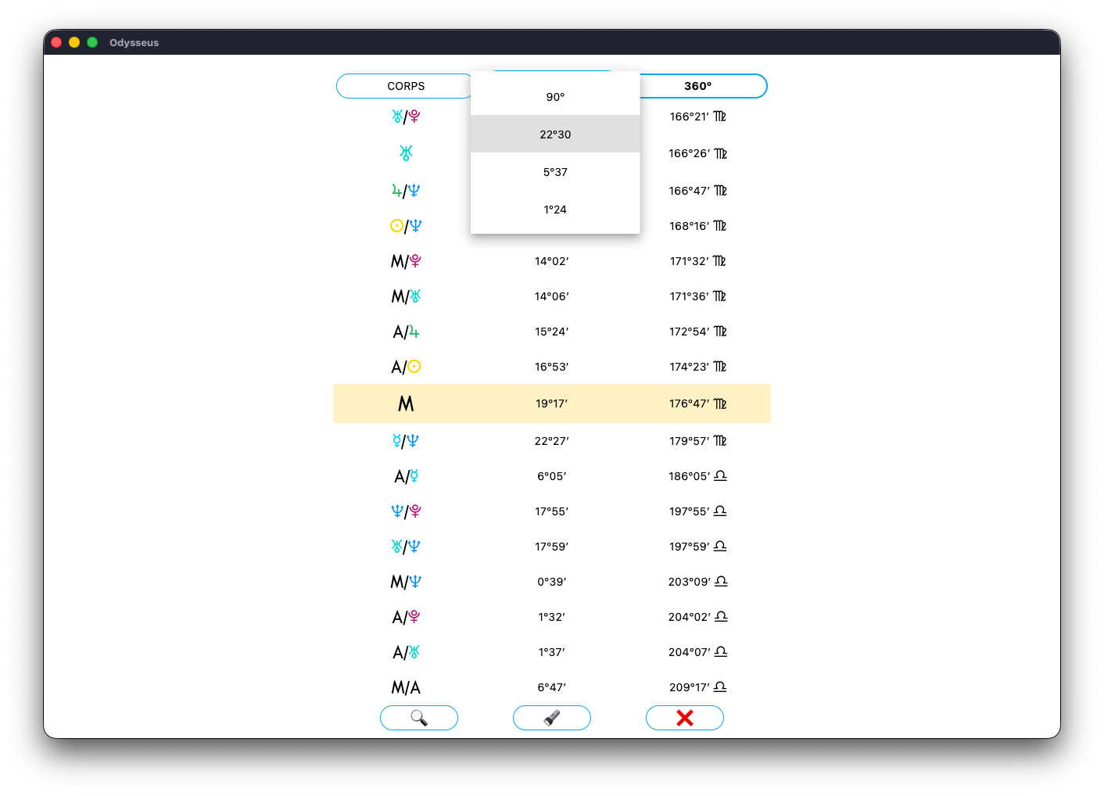Choose 90° from the dropdown list
The width and height of the screenshot is (1104, 796).
pyautogui.click(x=555, y=97)
